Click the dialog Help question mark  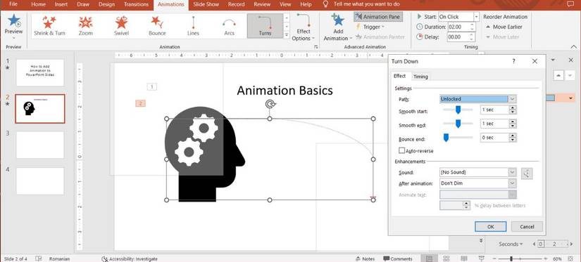pos(513,61)
